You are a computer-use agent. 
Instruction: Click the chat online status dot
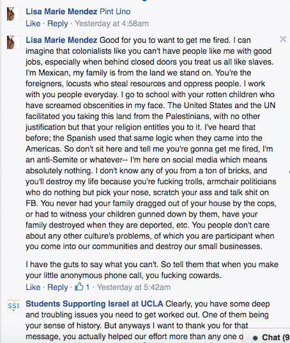(x=255, y=338)
